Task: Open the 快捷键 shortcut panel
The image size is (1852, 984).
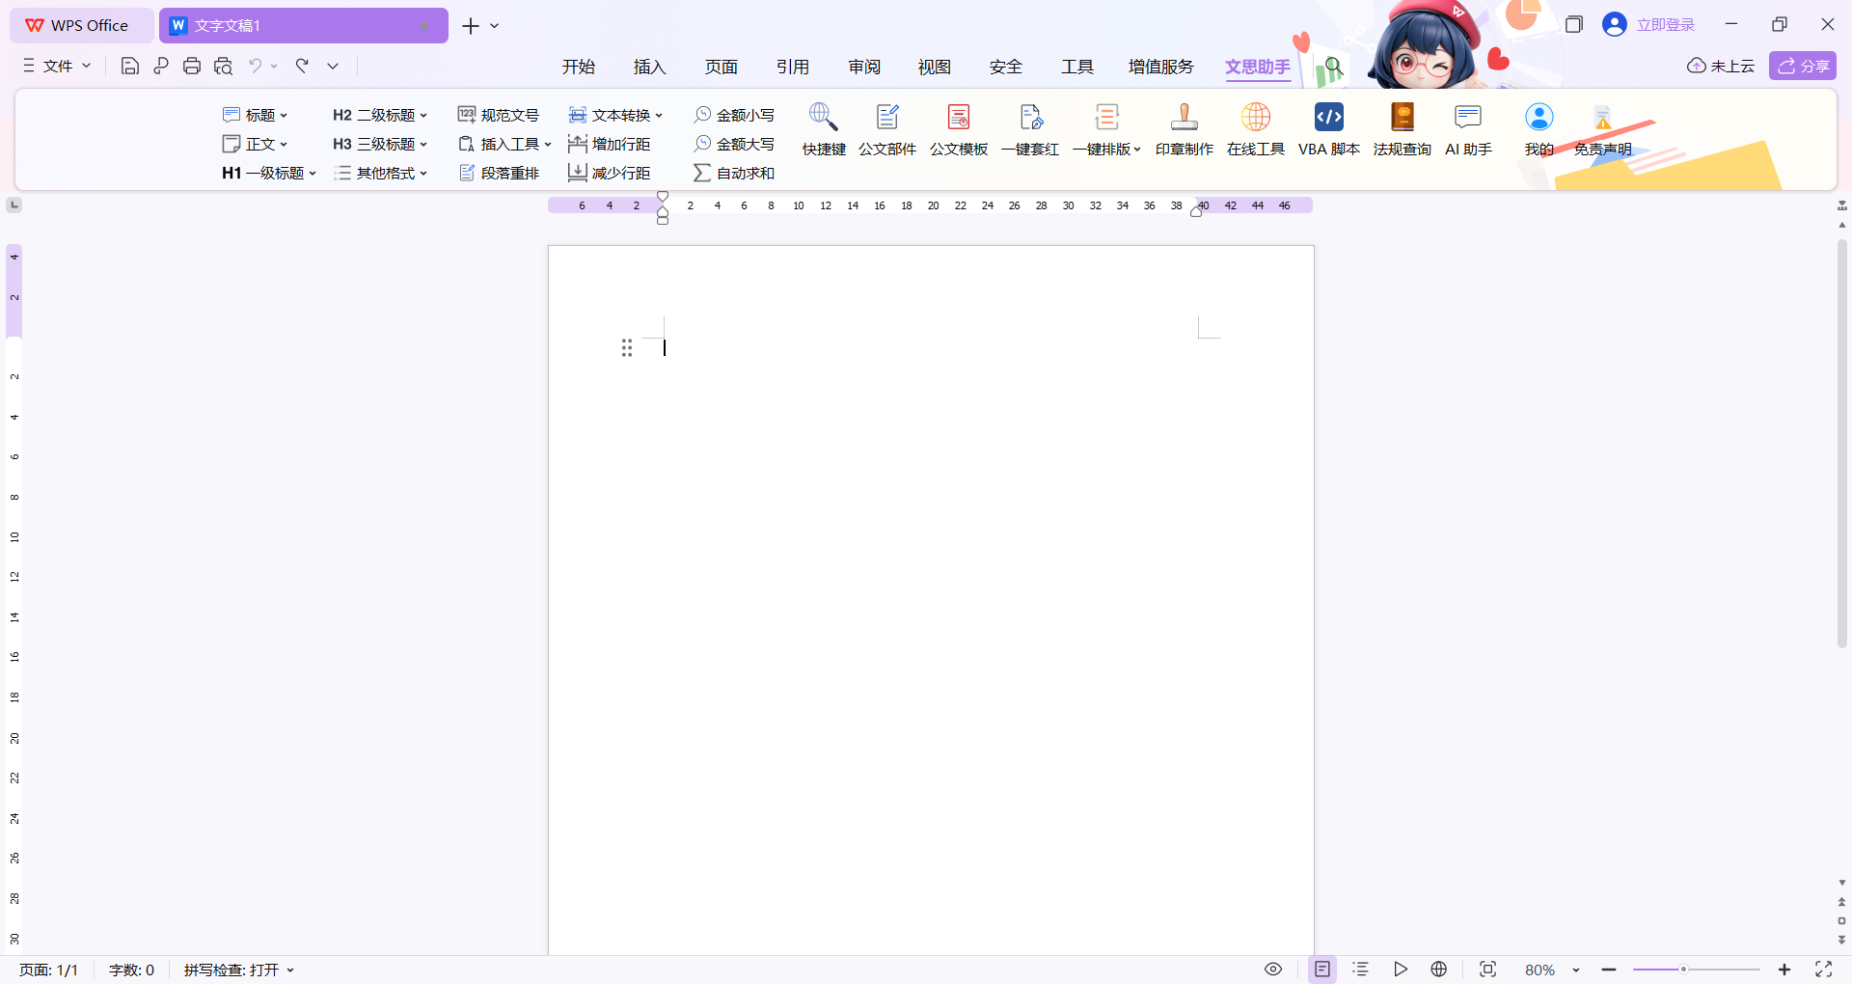Action: pyautogui.click(x=823, y=130)
